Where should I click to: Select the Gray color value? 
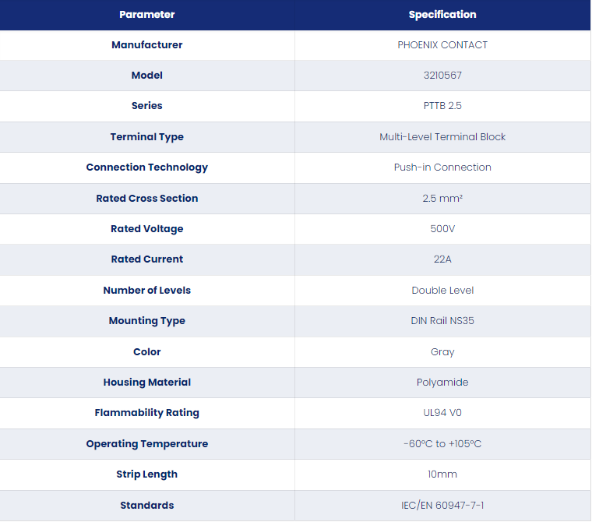pyautogui.click(x=442, y=352)
